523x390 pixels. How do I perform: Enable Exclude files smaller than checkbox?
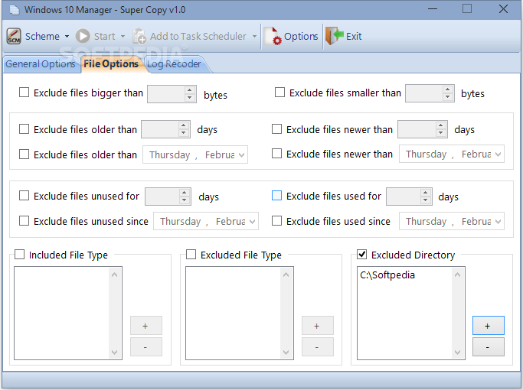click(279, 93)
